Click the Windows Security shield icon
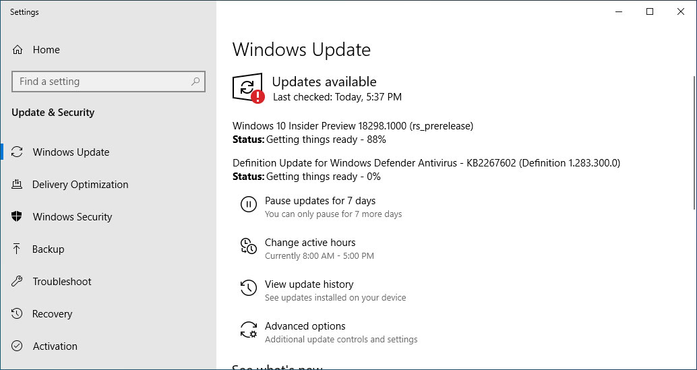The height and width of the screenshot is (370, 697). [18, 217]
